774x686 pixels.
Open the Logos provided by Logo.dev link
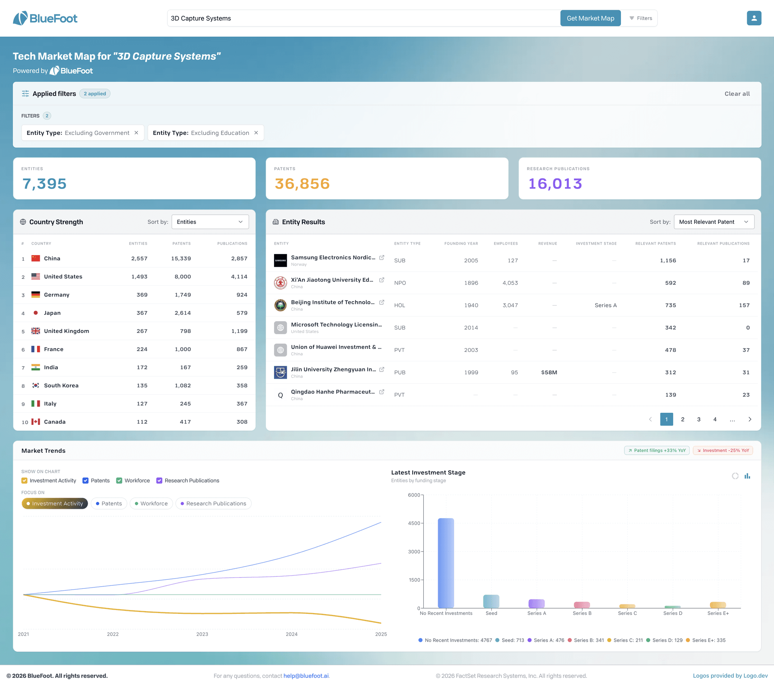730,676
